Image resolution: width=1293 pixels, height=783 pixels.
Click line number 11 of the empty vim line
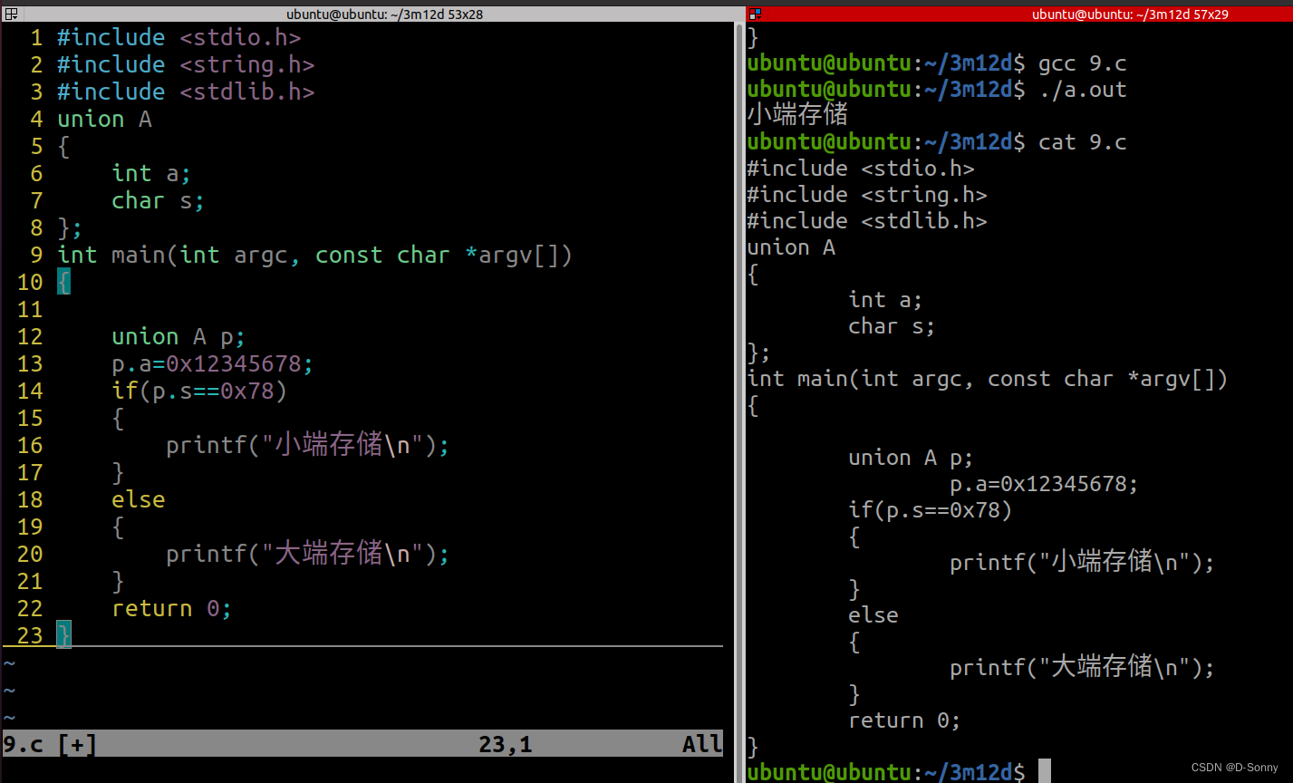(30, 310)
